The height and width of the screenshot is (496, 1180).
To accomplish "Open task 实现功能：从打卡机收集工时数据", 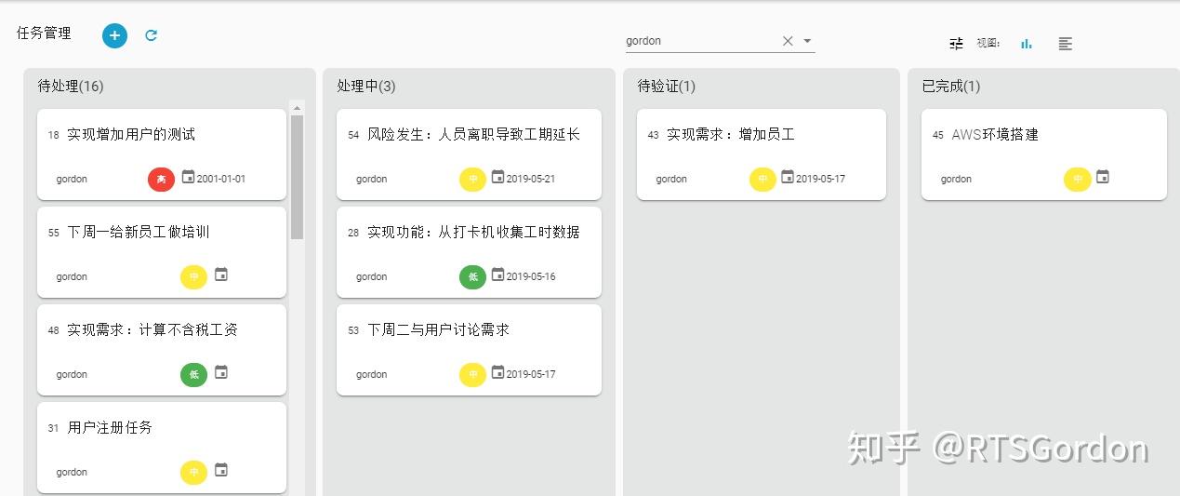I will pos(473,232).
